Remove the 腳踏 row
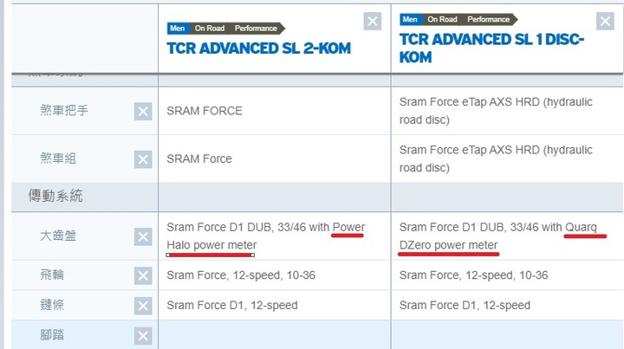 tap(143, 336)
